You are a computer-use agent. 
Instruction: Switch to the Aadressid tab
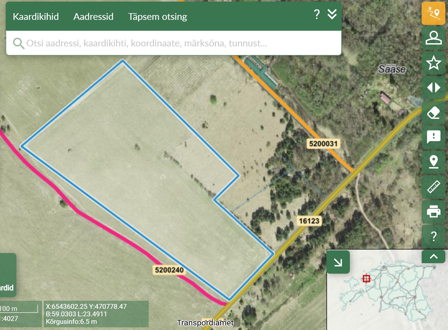[x=93, y=17]
